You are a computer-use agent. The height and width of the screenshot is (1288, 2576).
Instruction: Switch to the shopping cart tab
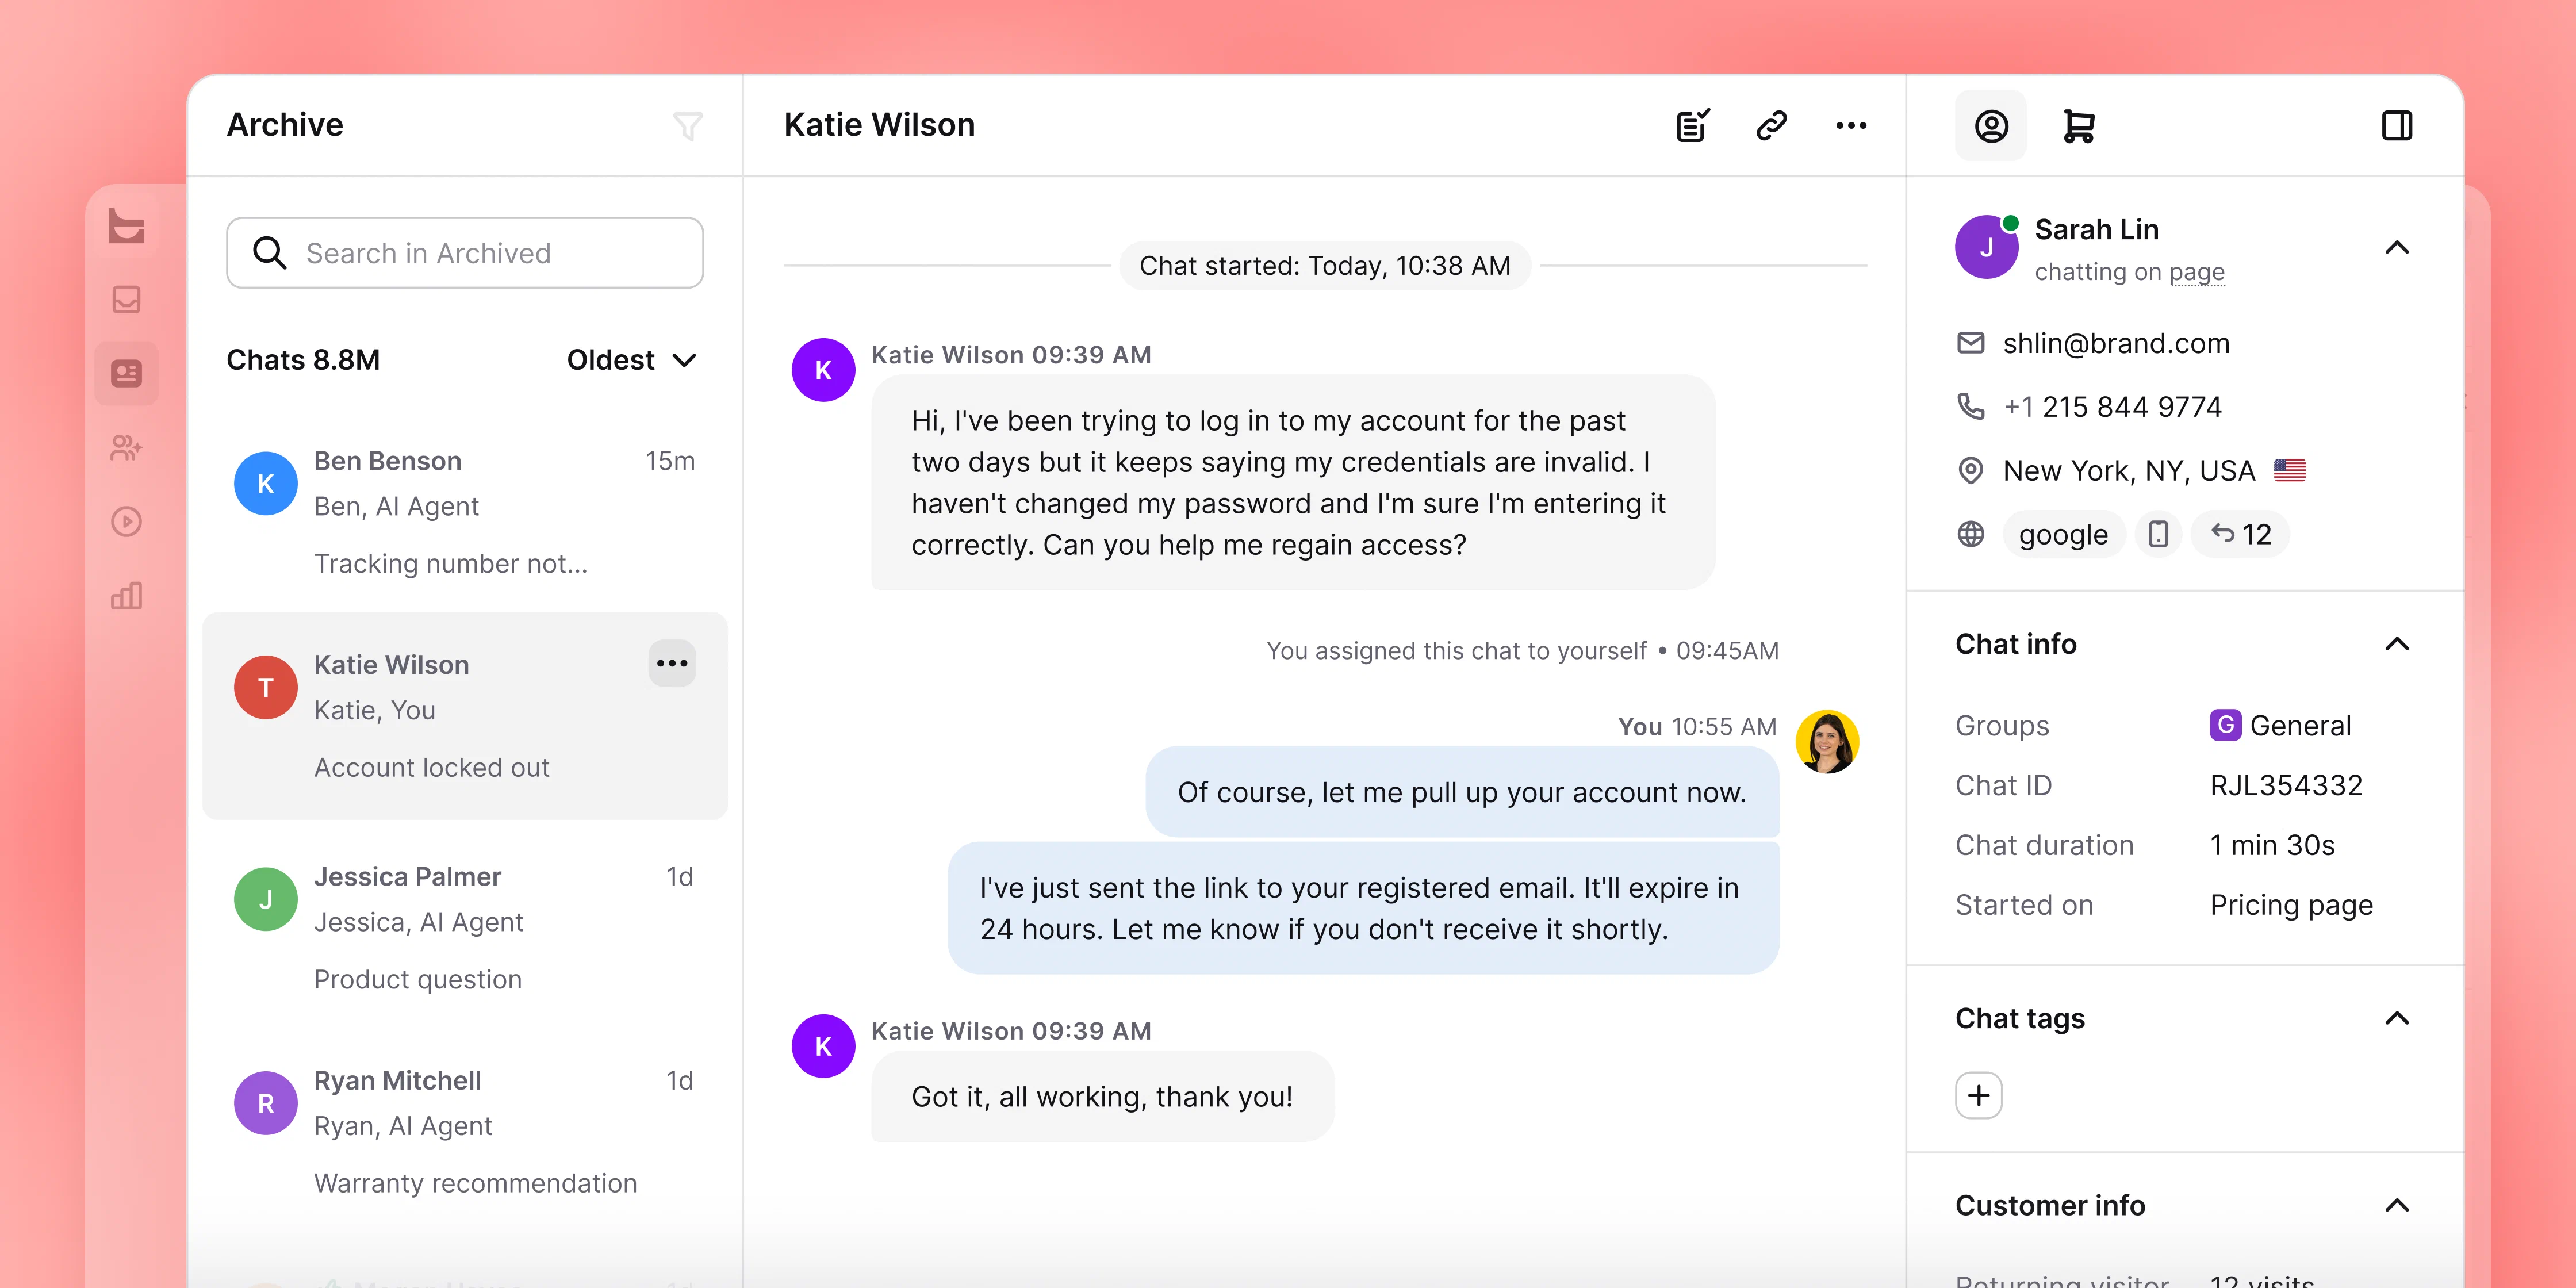(2079, 126)
